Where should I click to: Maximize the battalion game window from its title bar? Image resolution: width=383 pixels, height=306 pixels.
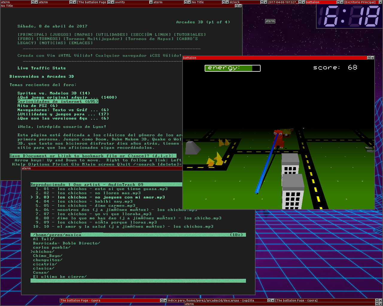tap(369, 58)
